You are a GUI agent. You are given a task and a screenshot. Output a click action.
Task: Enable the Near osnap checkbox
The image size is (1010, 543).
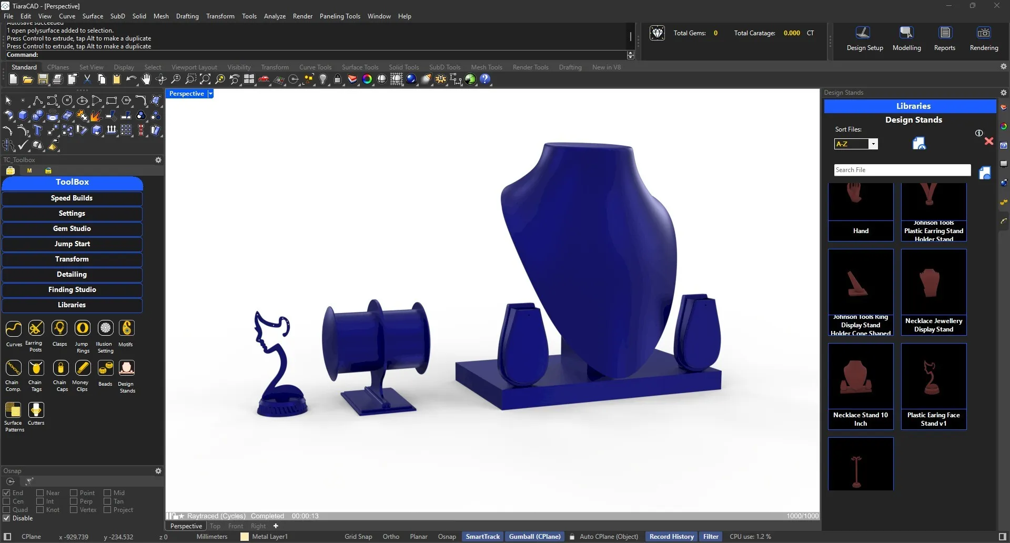[x=40, y=493]
